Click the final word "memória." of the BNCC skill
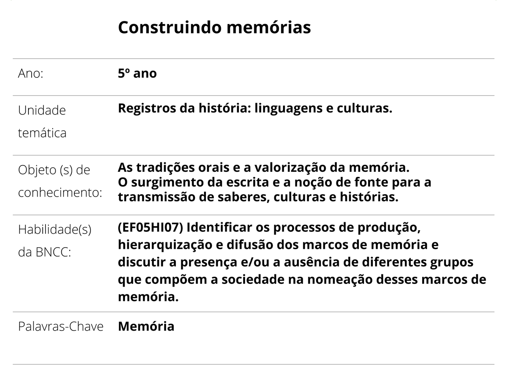The width and height of the screenshot is (506, 379). coord(148,297)
